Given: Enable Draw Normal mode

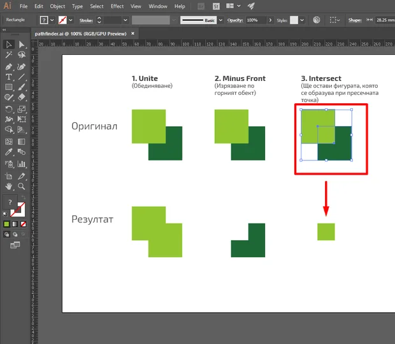Looking at the screenshot, I should (x=7, y=234).
